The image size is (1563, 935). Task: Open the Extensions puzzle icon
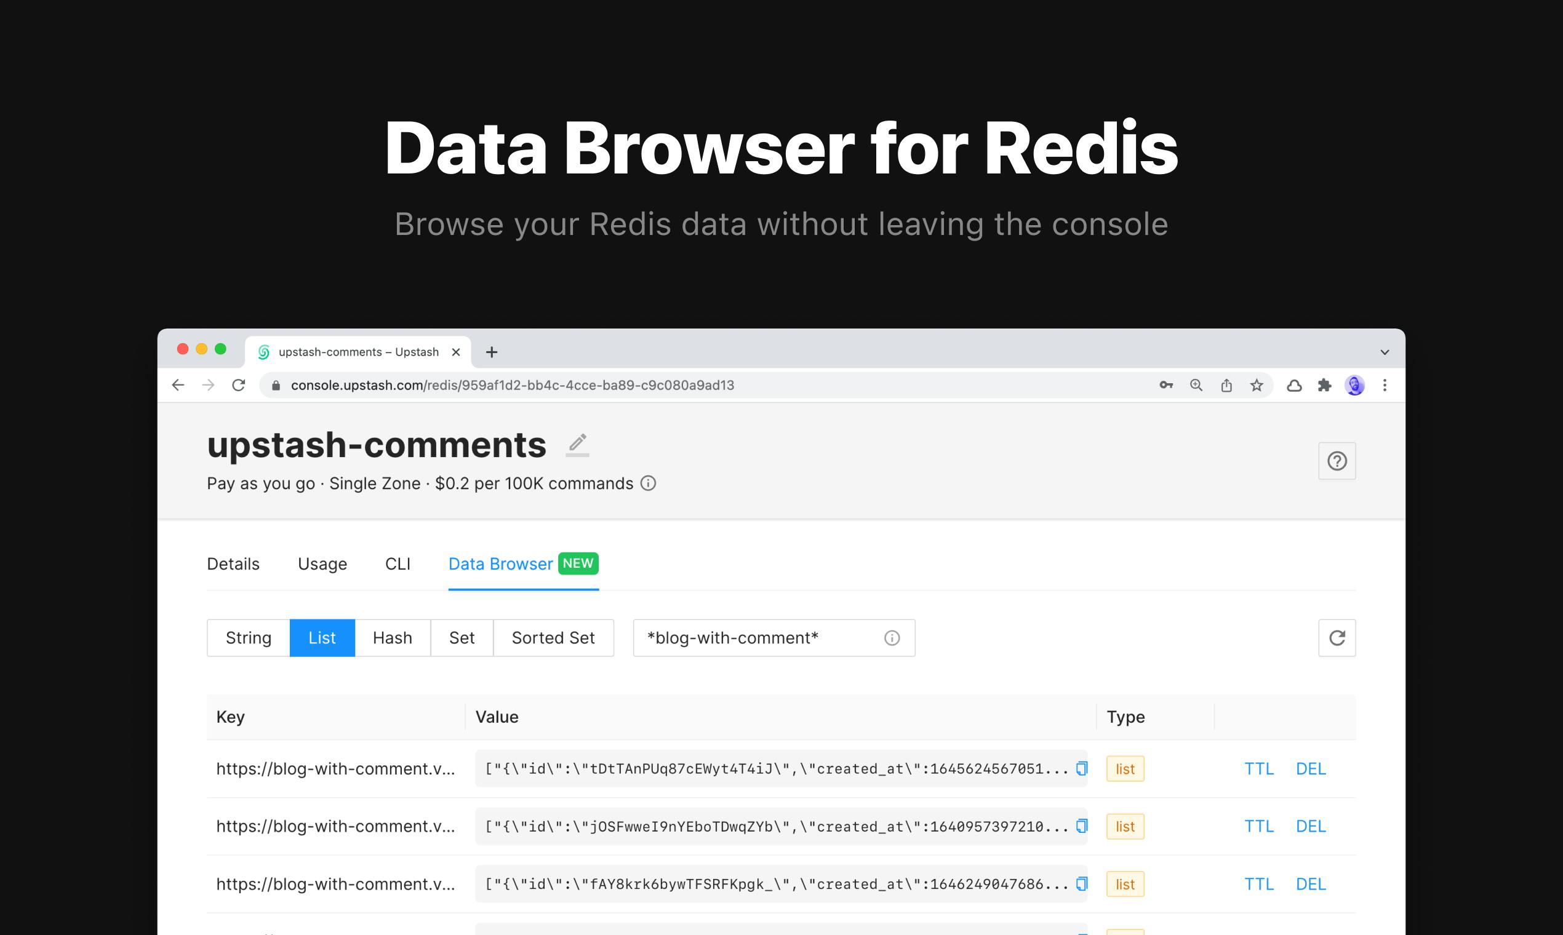[x=1325, y=385]
